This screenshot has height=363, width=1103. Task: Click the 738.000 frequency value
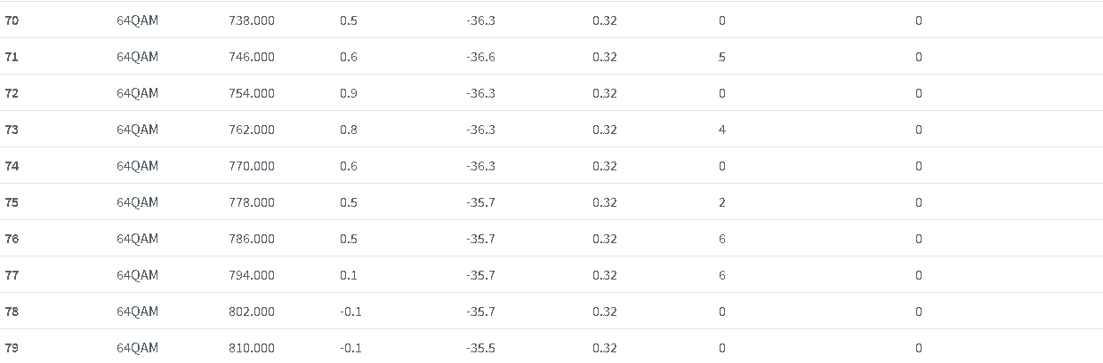pyautogui.click(x=252, y=20)
